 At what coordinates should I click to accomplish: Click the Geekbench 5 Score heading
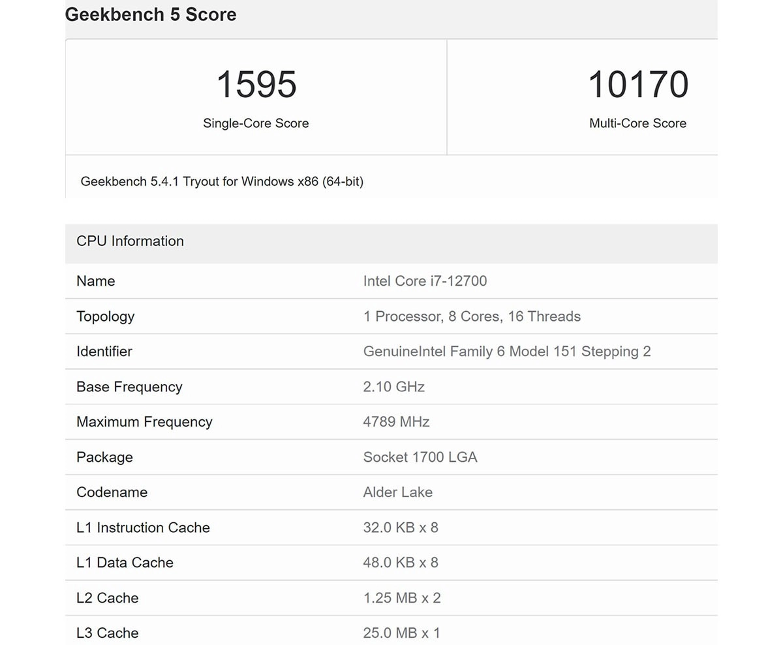(x=151, y=14)
